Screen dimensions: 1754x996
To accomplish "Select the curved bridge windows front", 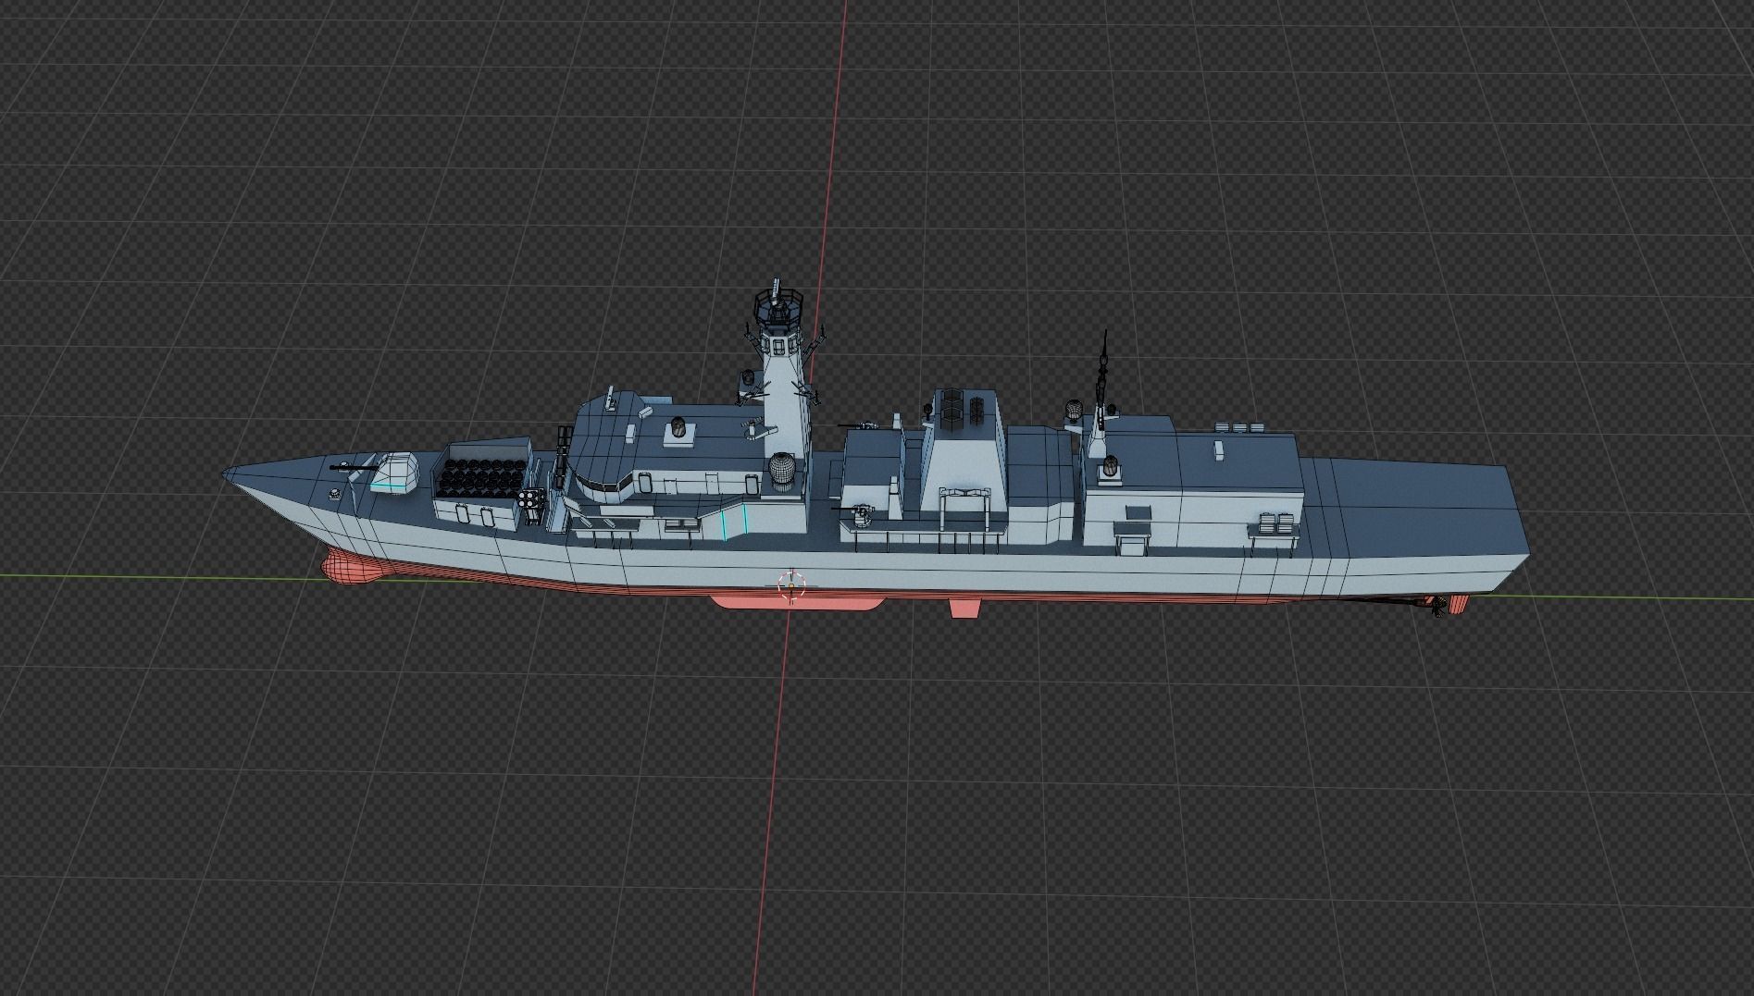I will tap(603, 485).
